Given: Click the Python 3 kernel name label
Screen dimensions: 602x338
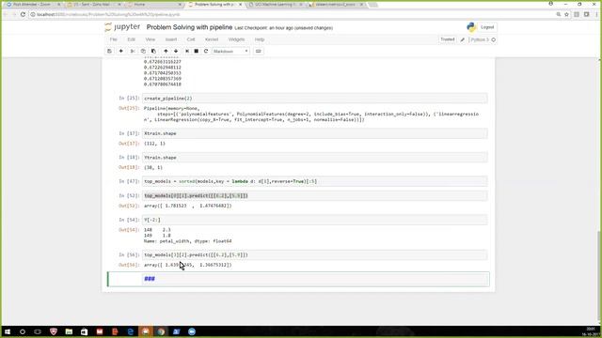Looking at the screenshot, I should 480,39.
